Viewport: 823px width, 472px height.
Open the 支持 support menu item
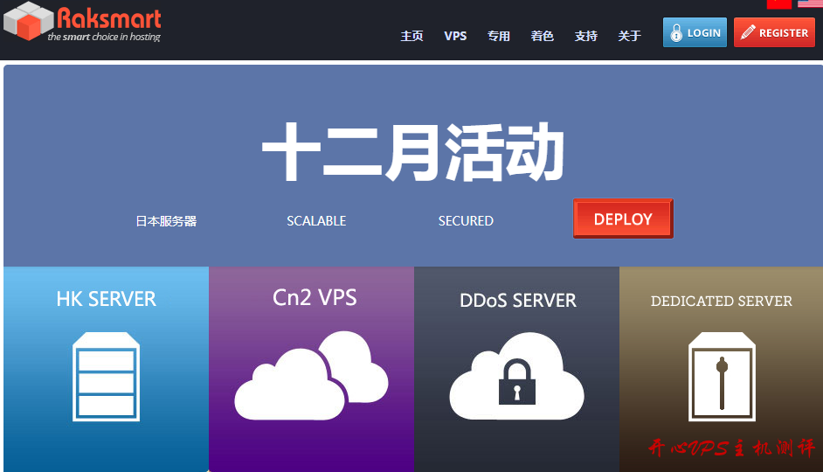coord(586,36)
